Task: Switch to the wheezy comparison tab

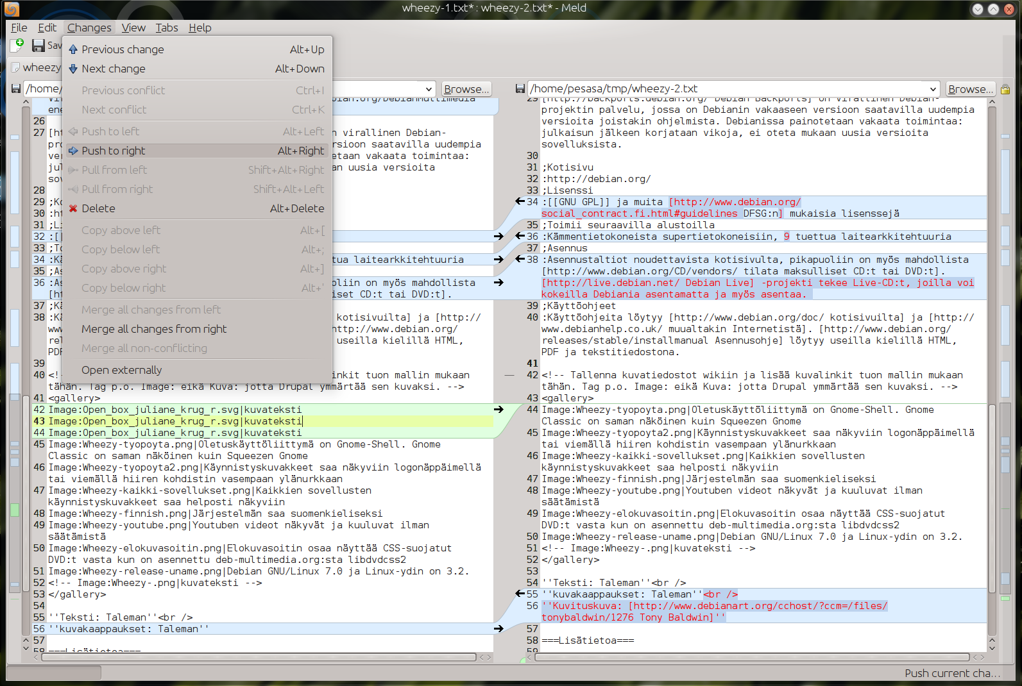Action: point(42,67)
